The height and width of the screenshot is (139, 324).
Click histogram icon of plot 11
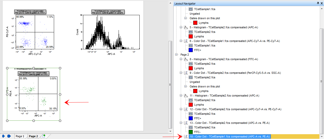pyautogui.click(x=186, y=96)
